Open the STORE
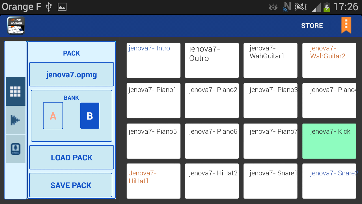Viewport: 362px width, 204px height. [312, 26]
